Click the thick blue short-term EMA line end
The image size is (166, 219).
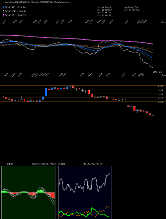coord(152,58)
